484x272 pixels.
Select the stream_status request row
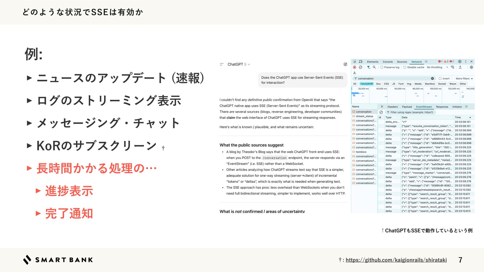pyautogui.click(x=364, y=116)
